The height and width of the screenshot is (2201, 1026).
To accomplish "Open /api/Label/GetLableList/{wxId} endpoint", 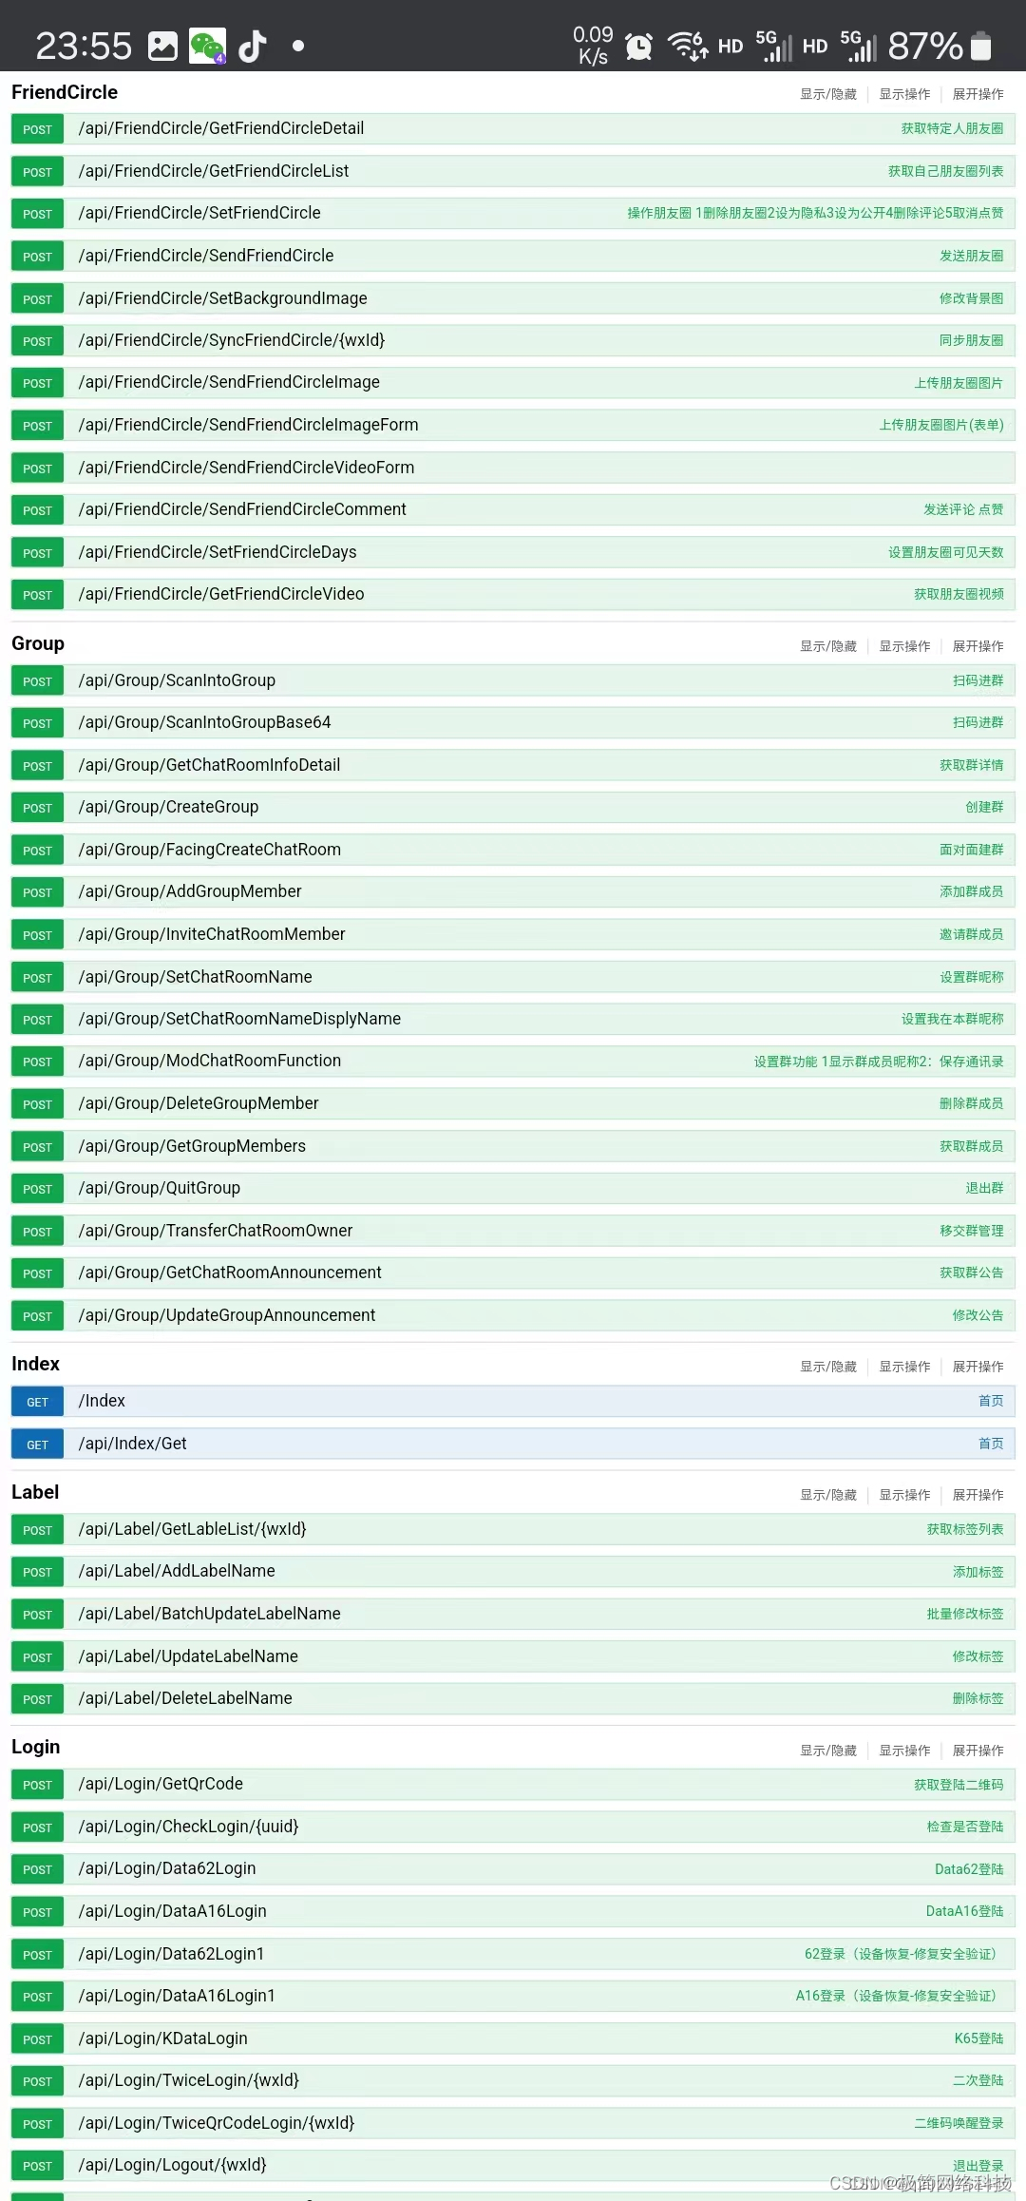I will point(513,1529).
